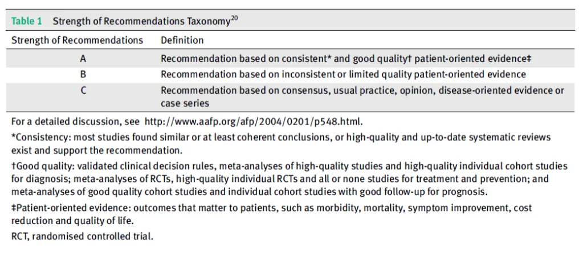Screen dimensions: 583x253
Task: Click the "Definition" column header
Action: pyautogui.click(x=182, y=40)
